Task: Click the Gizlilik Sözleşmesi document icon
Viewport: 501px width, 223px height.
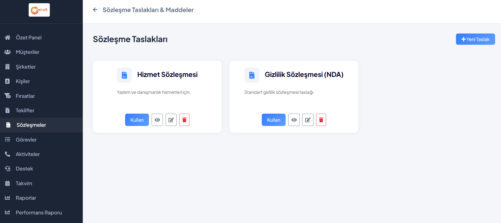Action: [x=252, y=75]
